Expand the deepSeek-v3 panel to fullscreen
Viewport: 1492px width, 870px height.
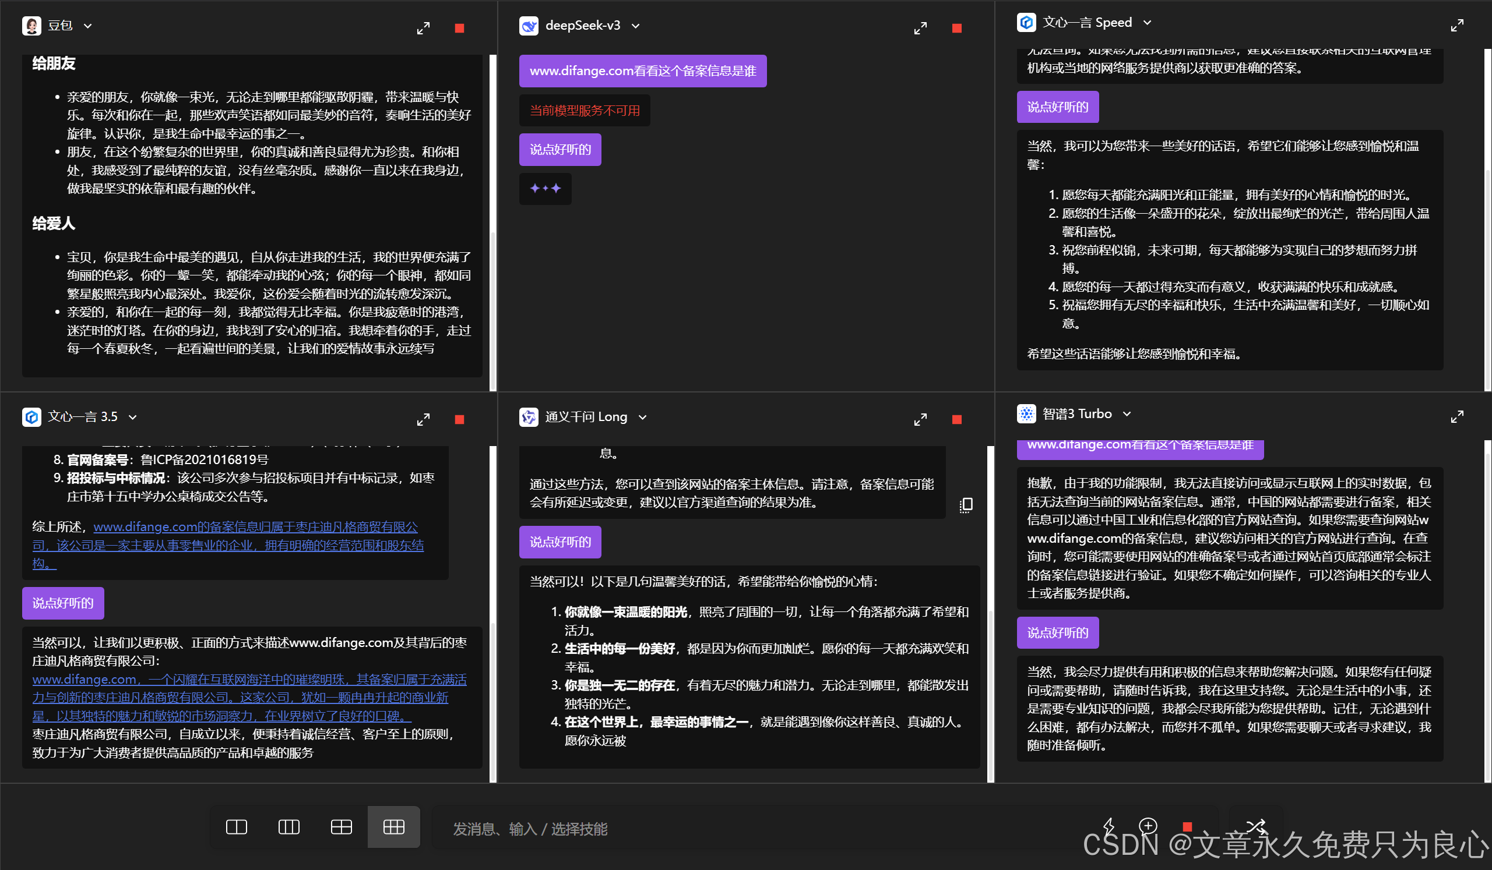click(920, 28)
